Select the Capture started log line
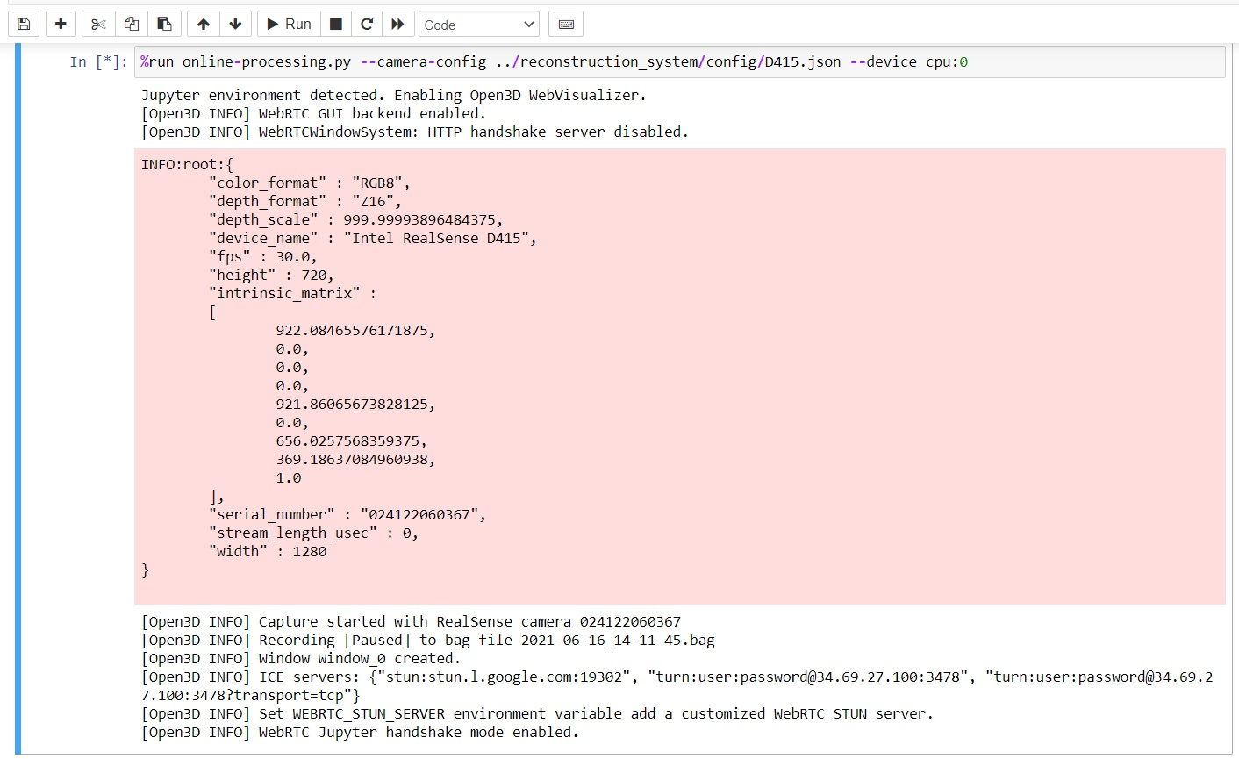This screenshot has height=759, width=1239. coord(410,620)
